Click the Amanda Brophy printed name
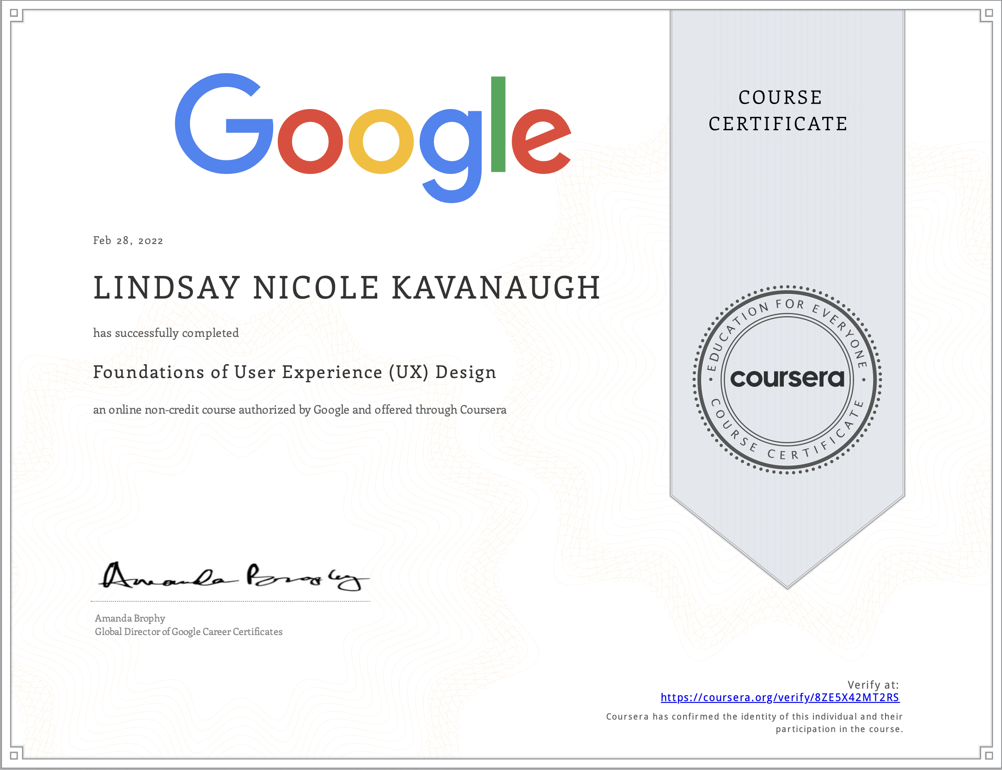1002x770 pixels. 130,618
